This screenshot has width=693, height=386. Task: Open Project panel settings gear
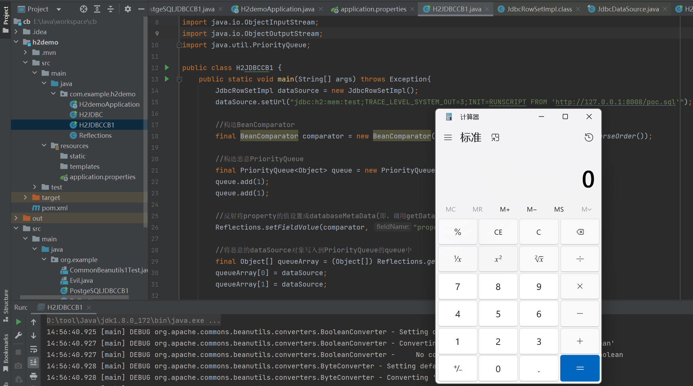pos(128,9)
